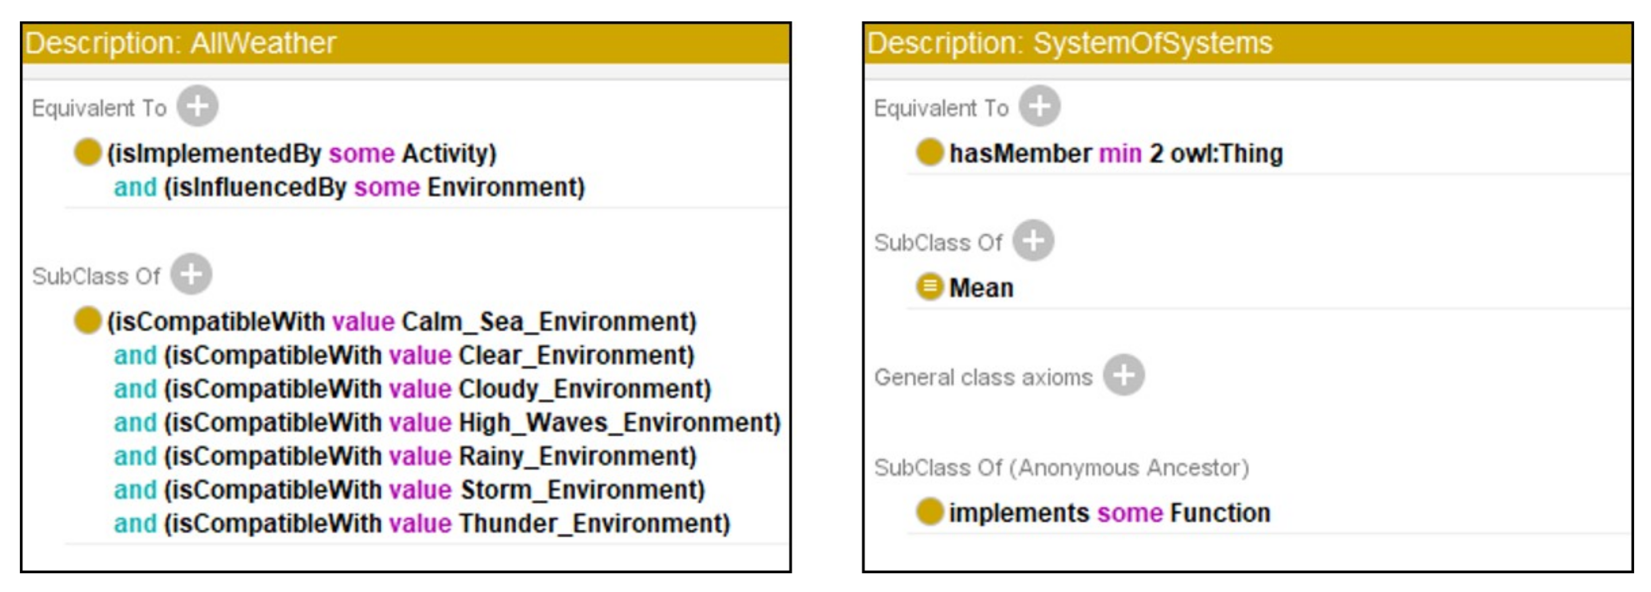
Task: Click the Description: AllWeather header bar
Action: coord(406,43)
